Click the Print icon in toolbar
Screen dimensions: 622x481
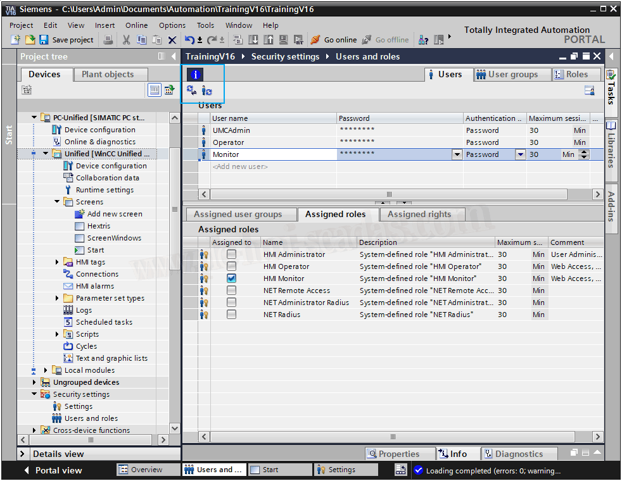point(108,40)
